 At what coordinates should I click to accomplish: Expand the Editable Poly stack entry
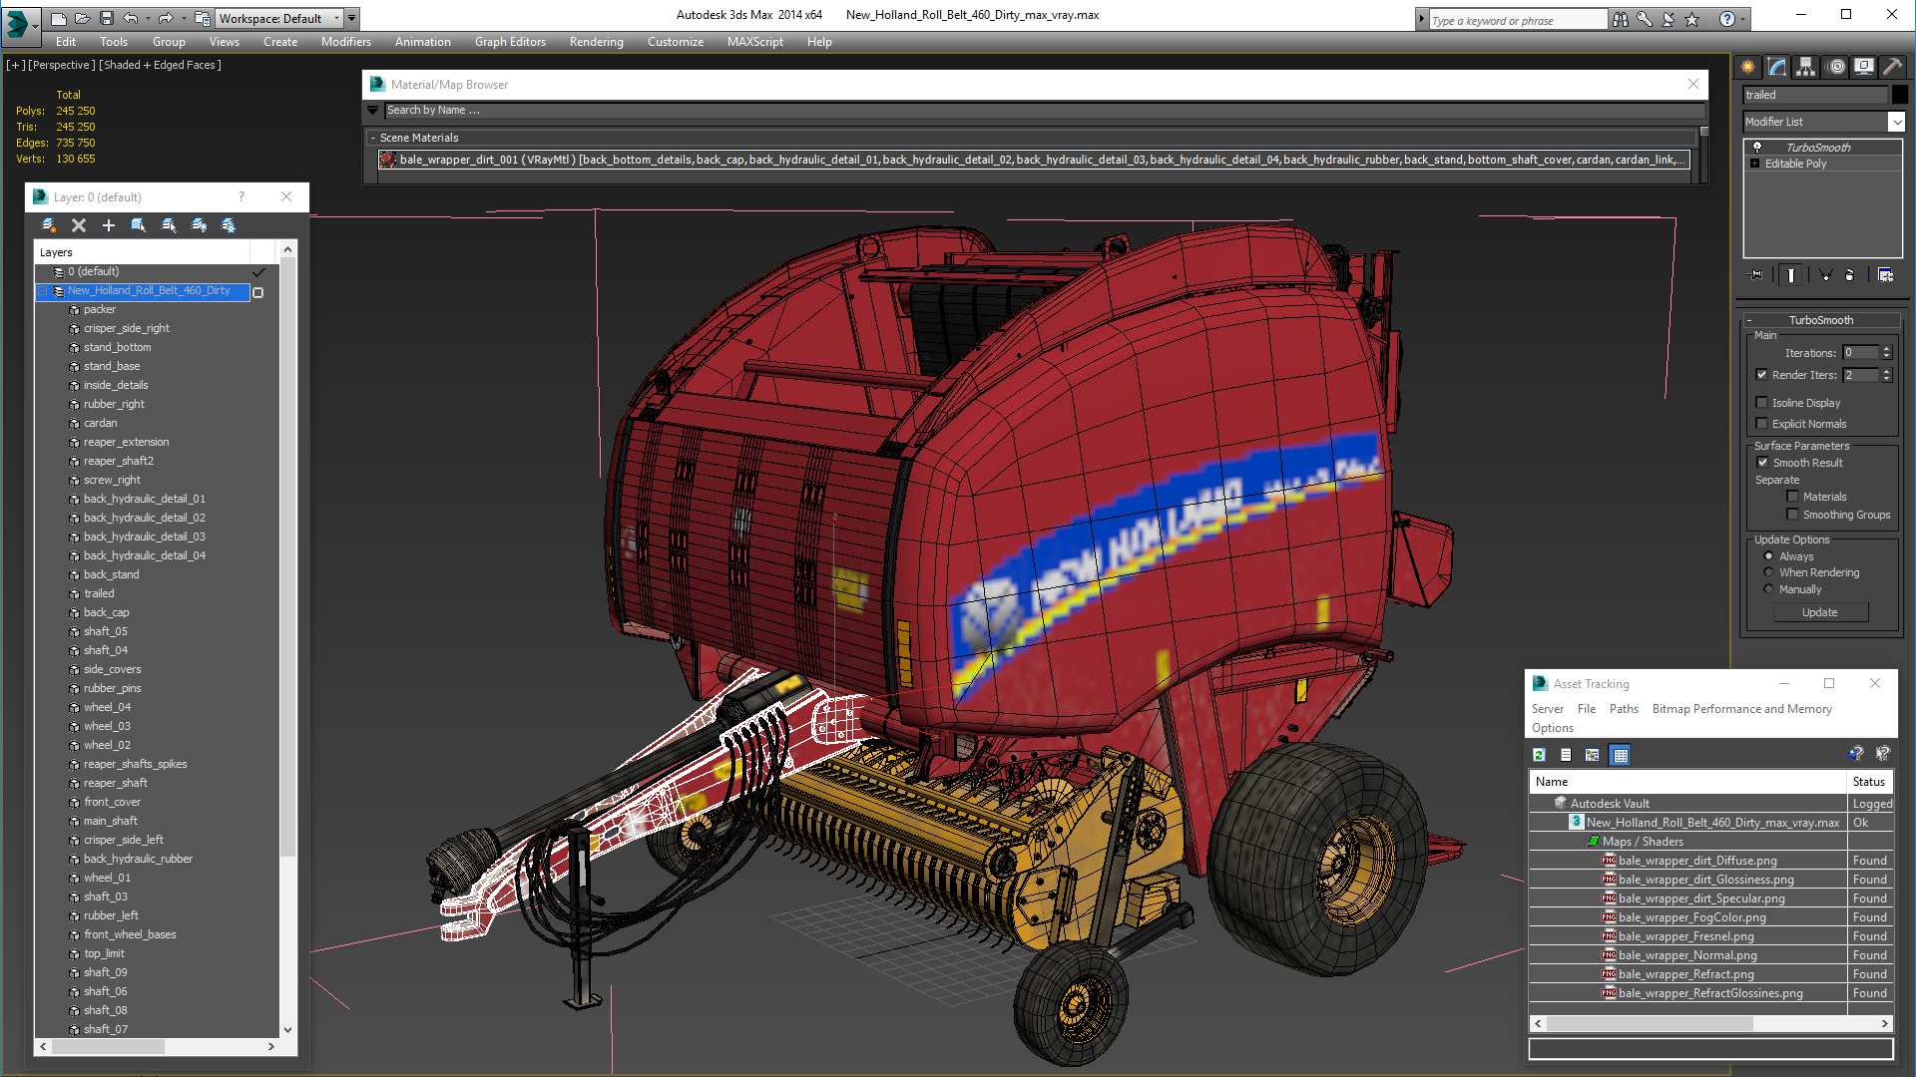(1754, 164)
